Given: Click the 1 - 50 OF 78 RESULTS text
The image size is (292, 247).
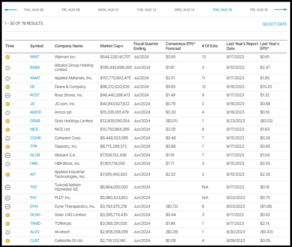Looking at the screenshot, I should coord(24,23).
